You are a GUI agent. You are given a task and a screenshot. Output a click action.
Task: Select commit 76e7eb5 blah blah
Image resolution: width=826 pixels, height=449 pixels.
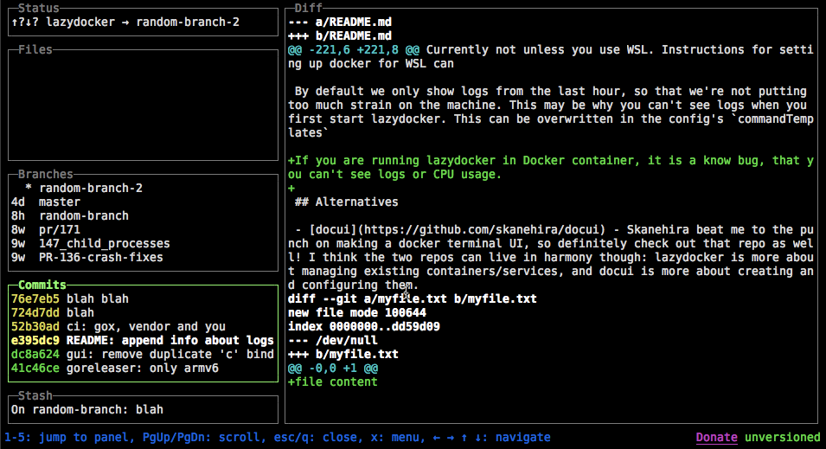(143, 298)
